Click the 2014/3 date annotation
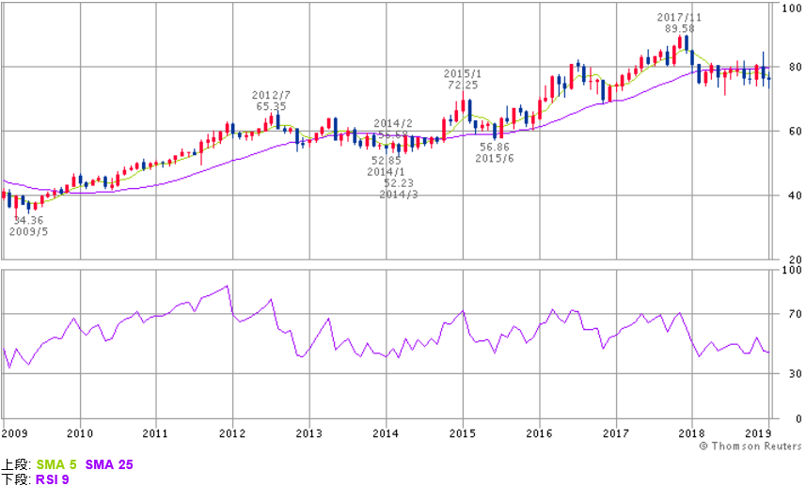The width and height of the screenshot is (806, 486). pyautogui.click(x=399, y=195)
